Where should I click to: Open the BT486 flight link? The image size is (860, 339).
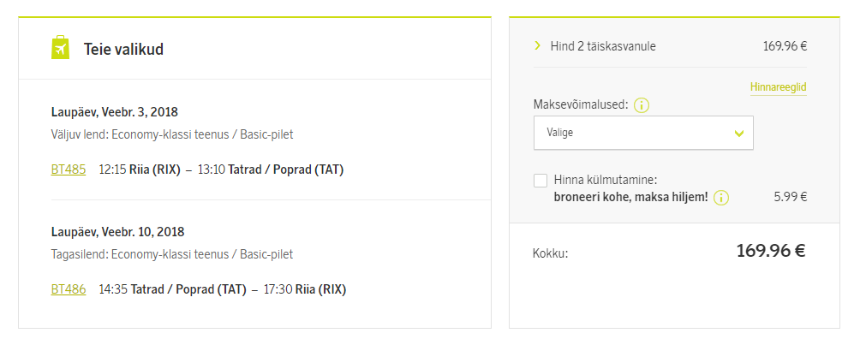point(69,289)
